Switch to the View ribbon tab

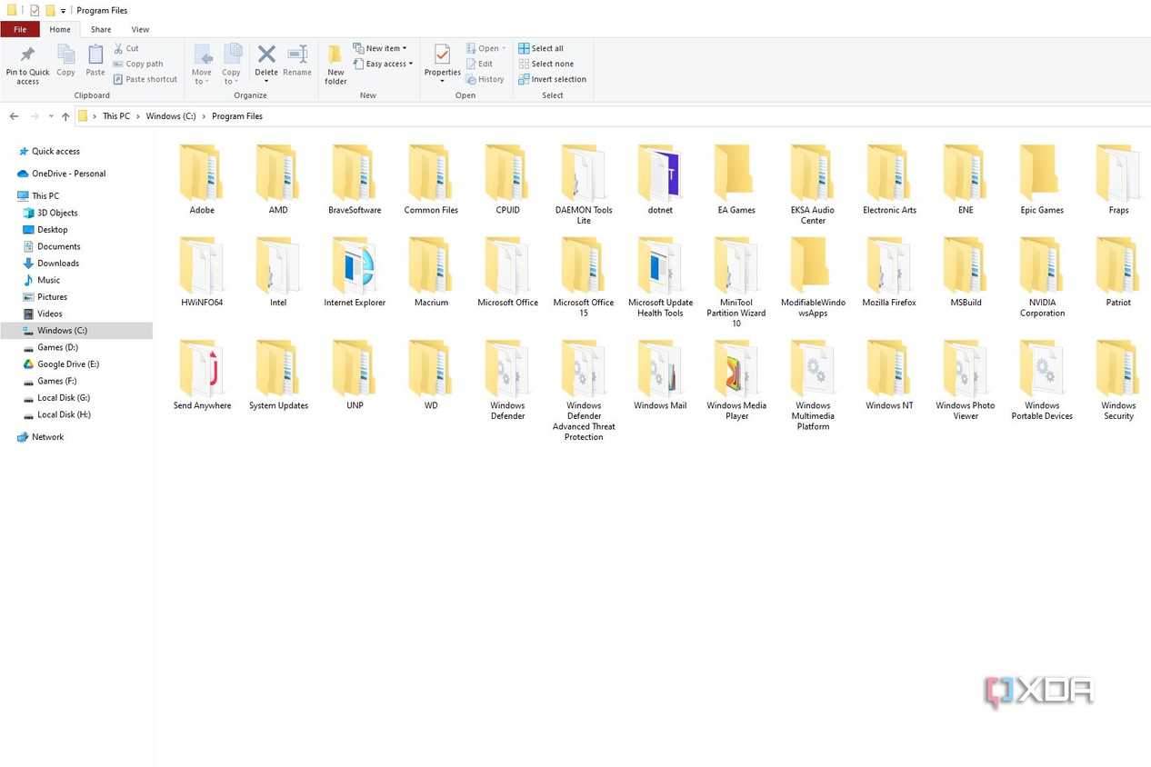pyautogui.click(x=140, y=29)
